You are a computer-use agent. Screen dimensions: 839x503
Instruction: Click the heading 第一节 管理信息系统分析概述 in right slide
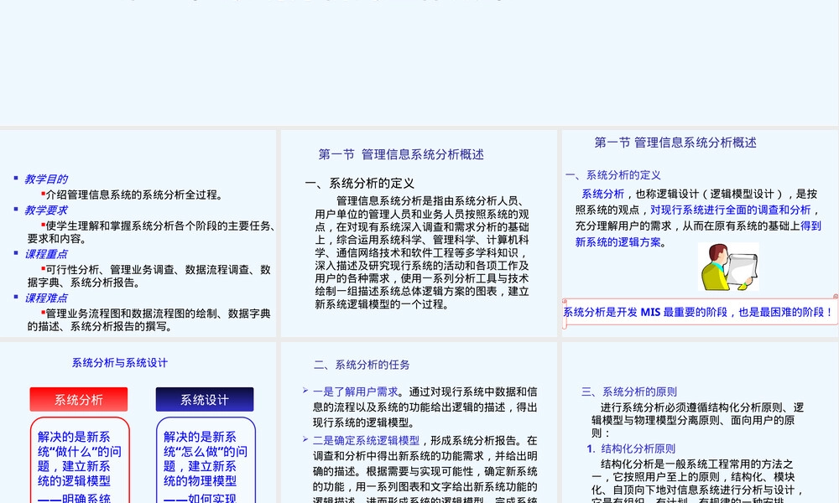(x=675, y=143)
